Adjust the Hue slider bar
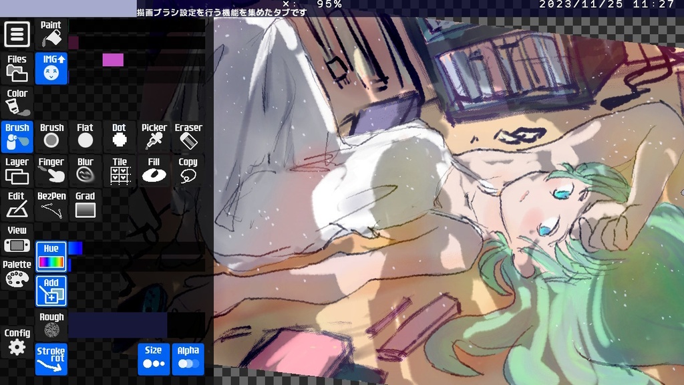Image resolution: width=684 pixels, height=385 pixels. tap(136, 248)
